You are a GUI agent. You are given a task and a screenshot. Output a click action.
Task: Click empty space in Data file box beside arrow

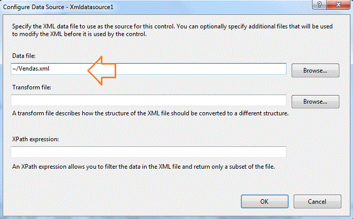pyautogui.click(x=200, y=69)
